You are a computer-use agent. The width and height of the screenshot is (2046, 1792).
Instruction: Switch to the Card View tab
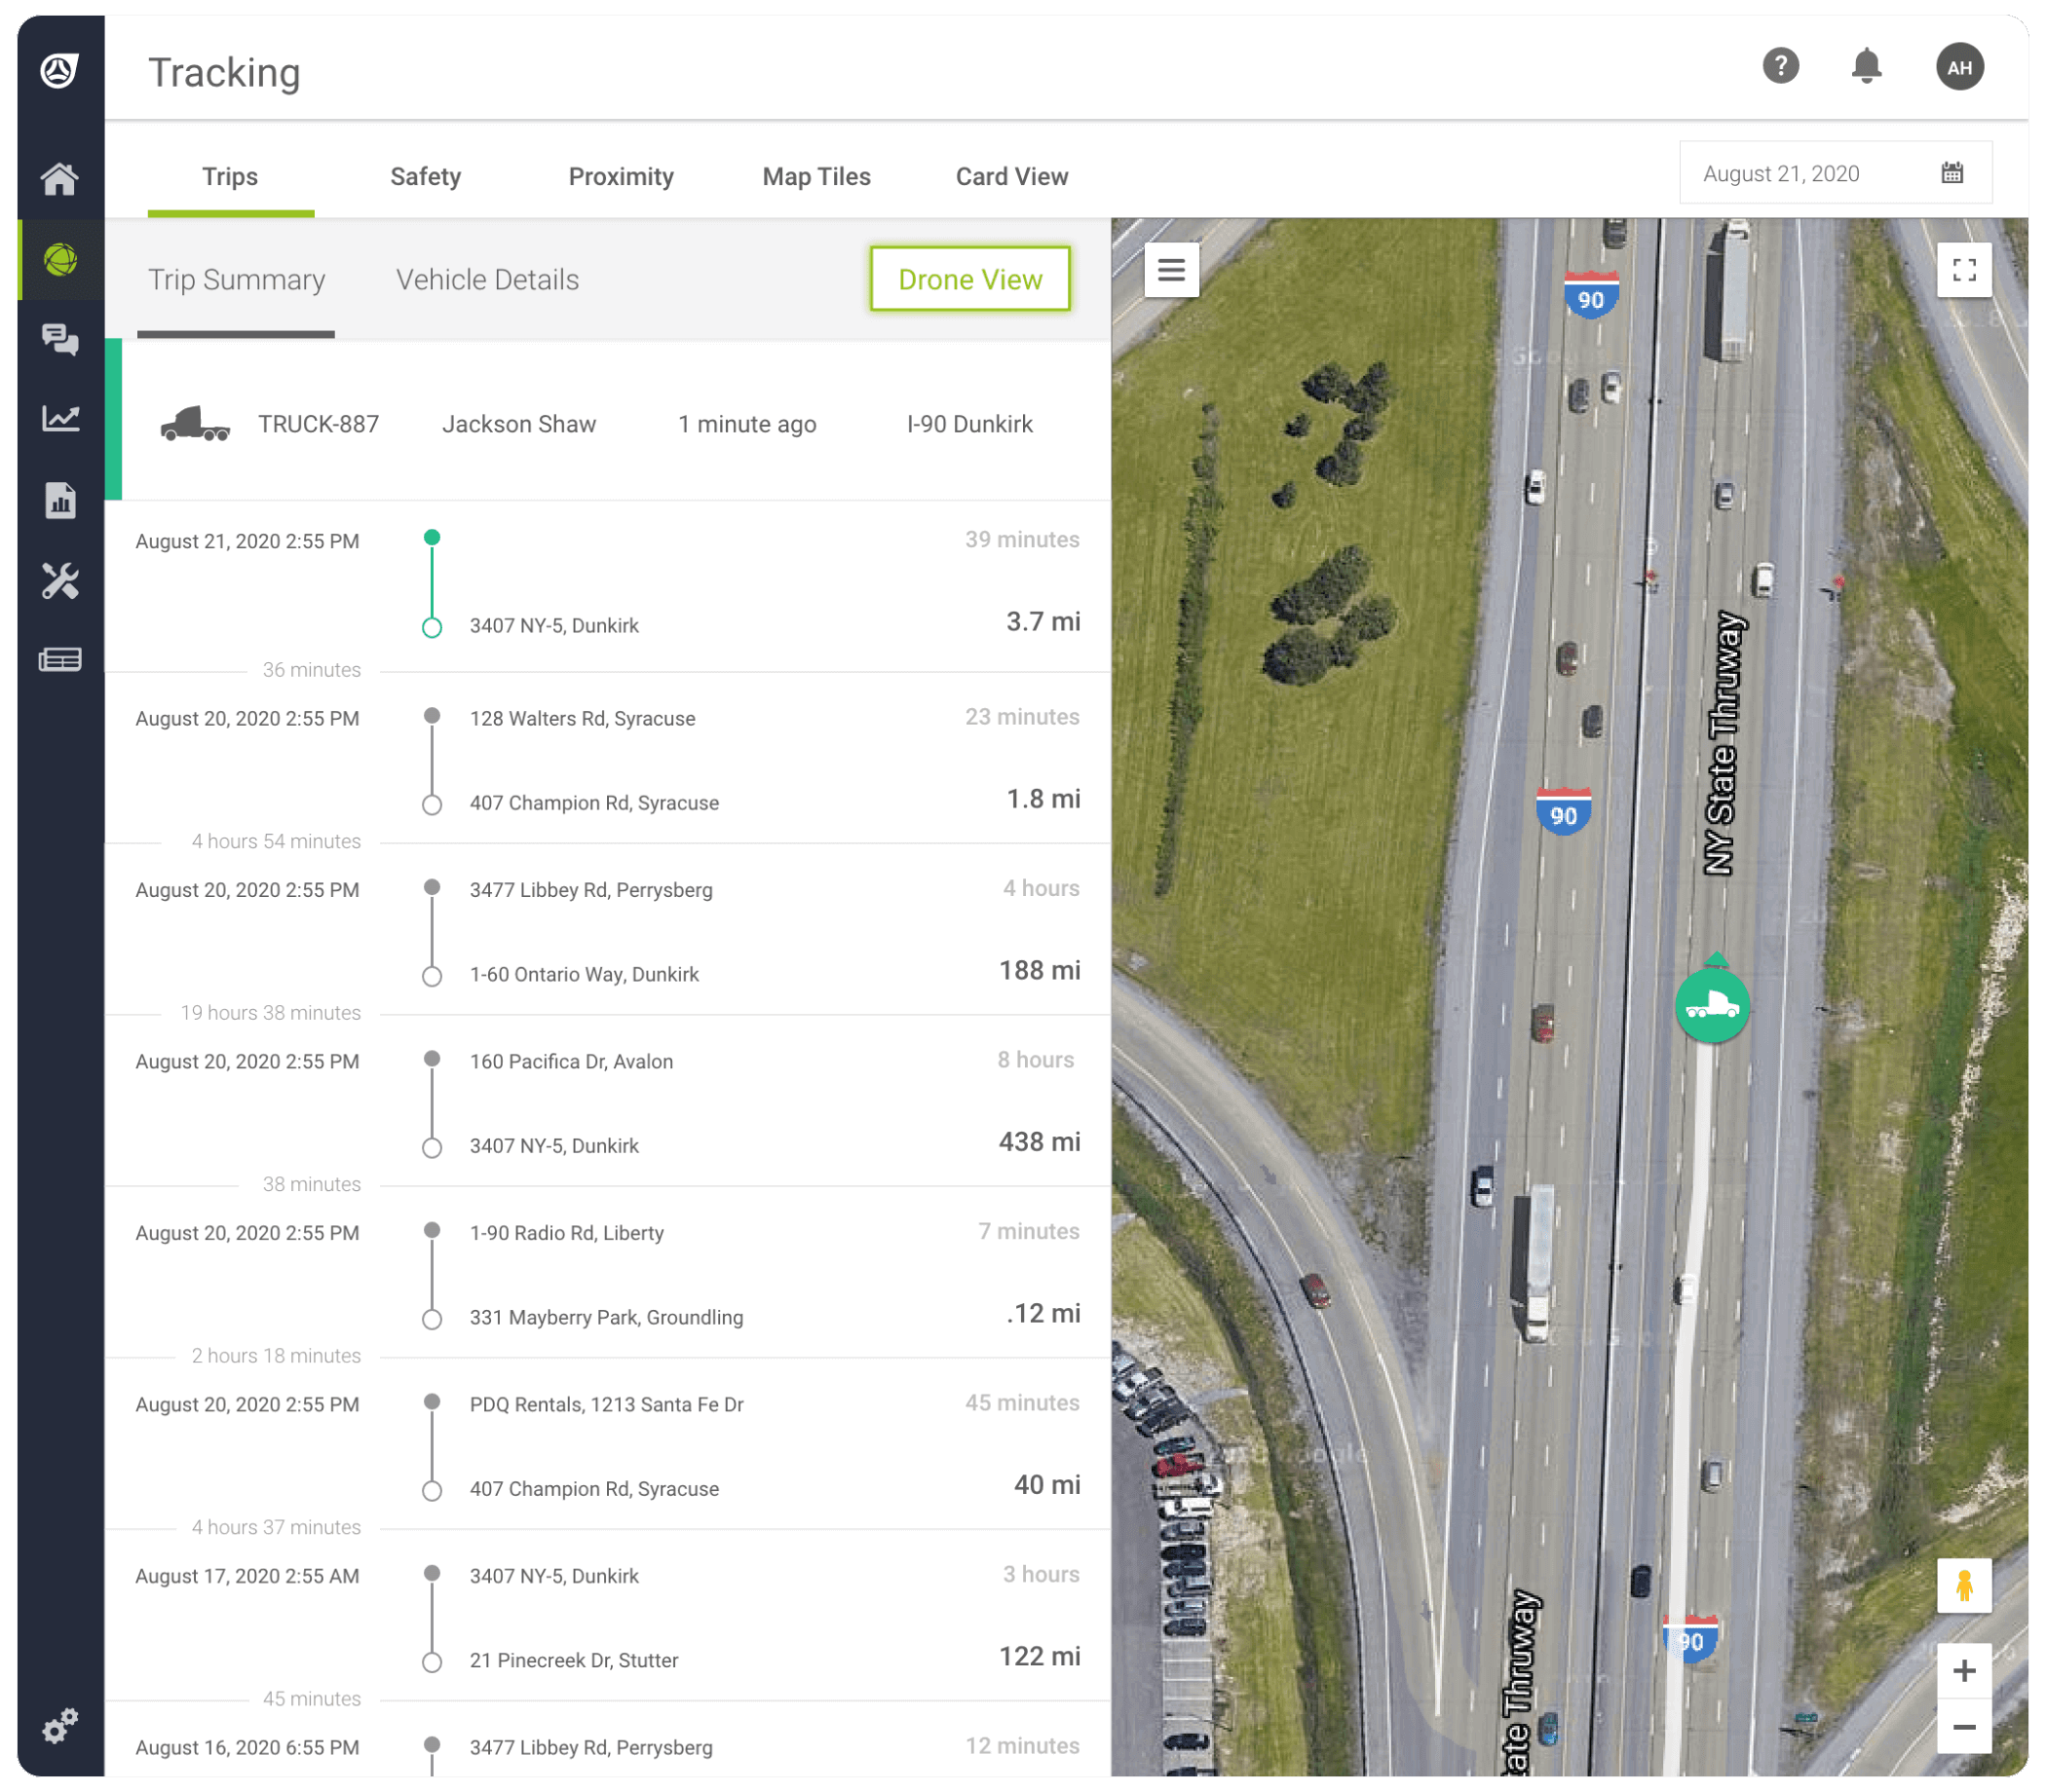(x=1011, y=177)
